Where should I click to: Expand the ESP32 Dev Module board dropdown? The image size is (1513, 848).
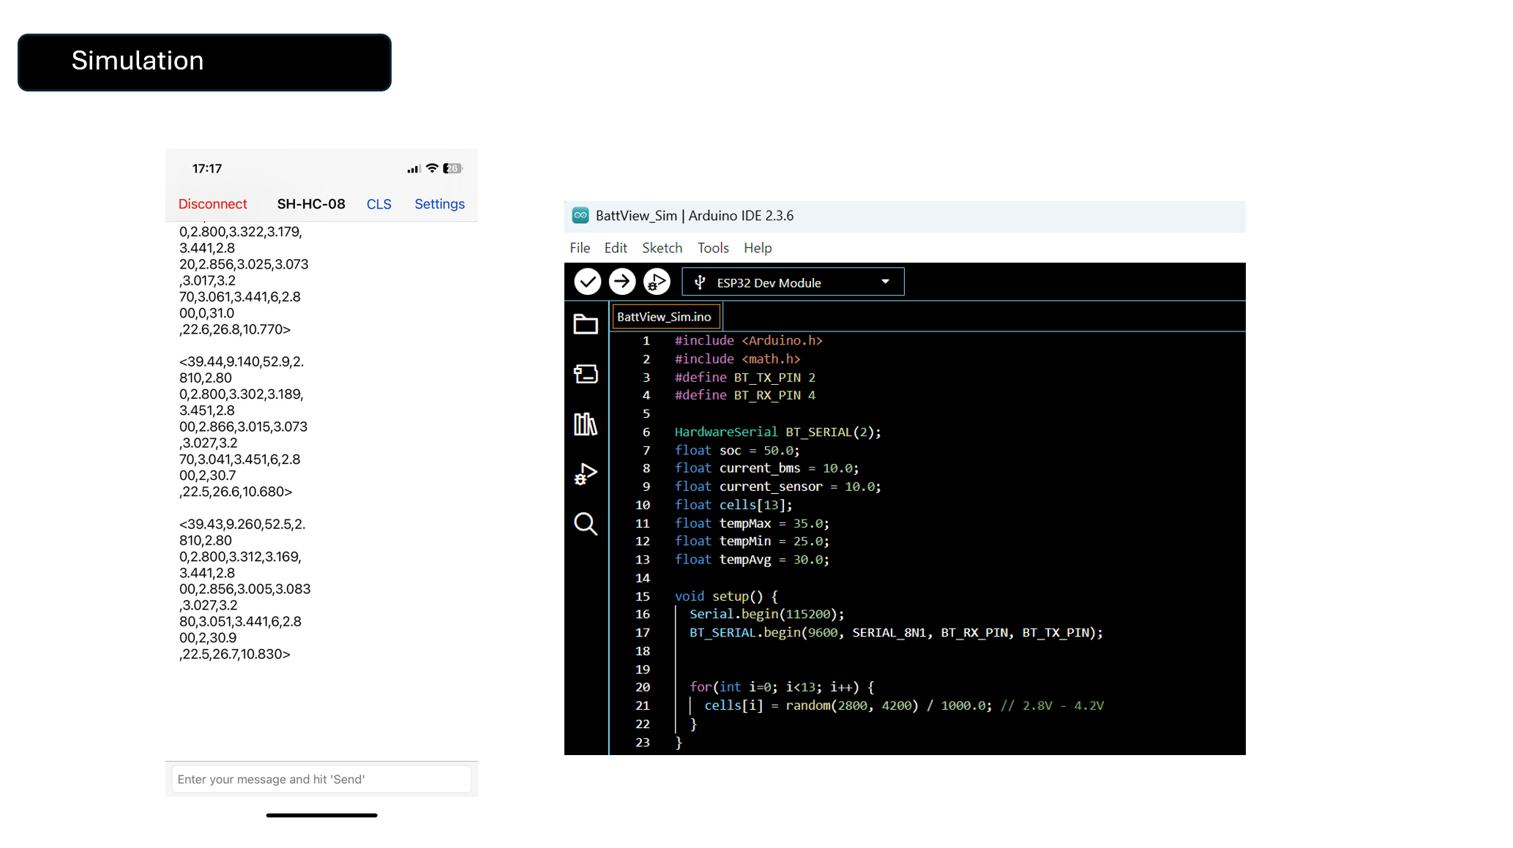885,282
